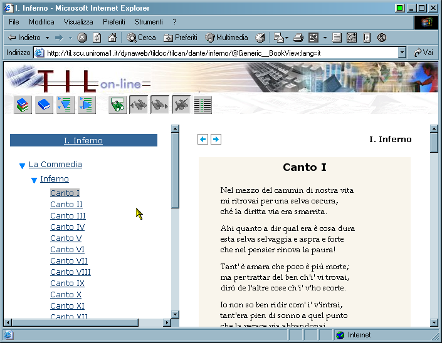The image size is (442, 343).
Task: Open the ? help menu
Action: 174,22
